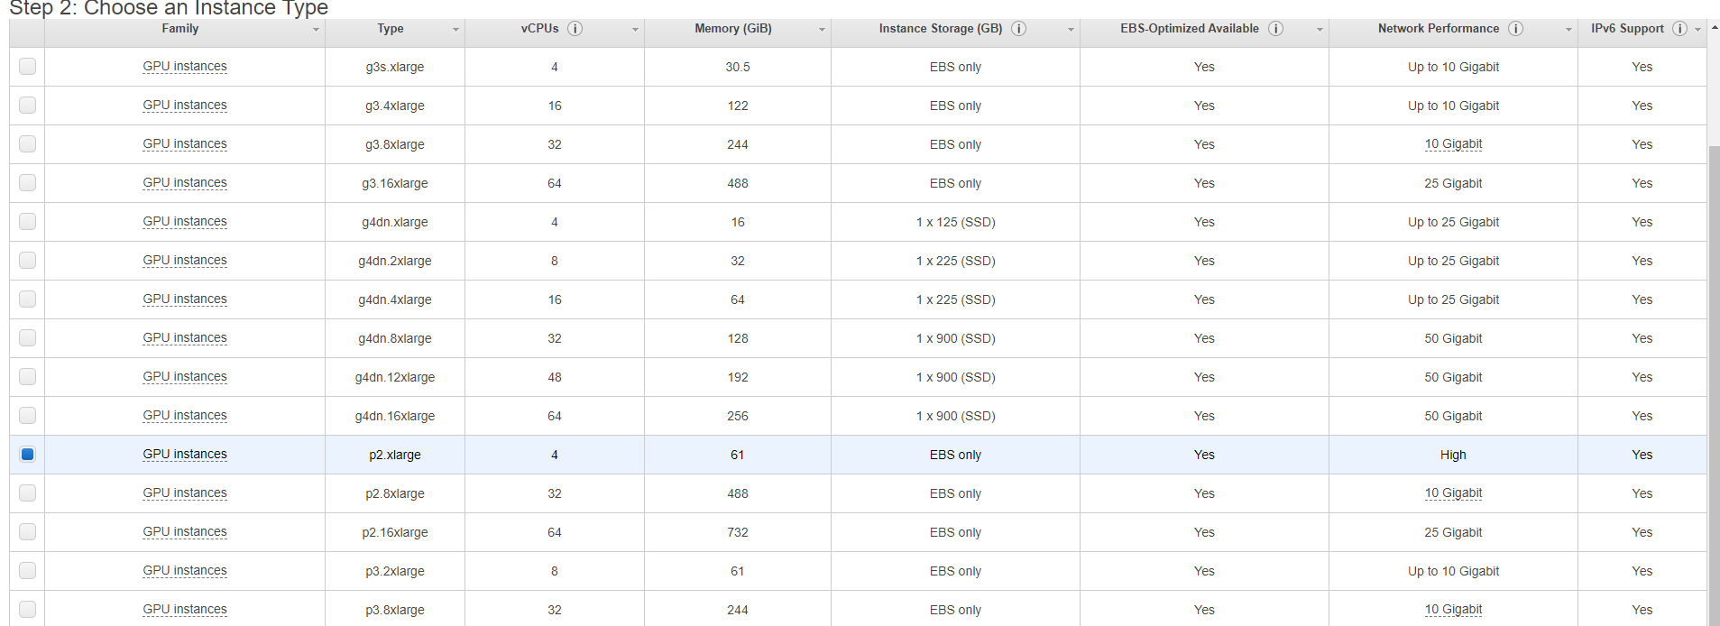Screen dimensions: 1720x626
Task: Open the Family column filter dropdown
Action: 316,30
